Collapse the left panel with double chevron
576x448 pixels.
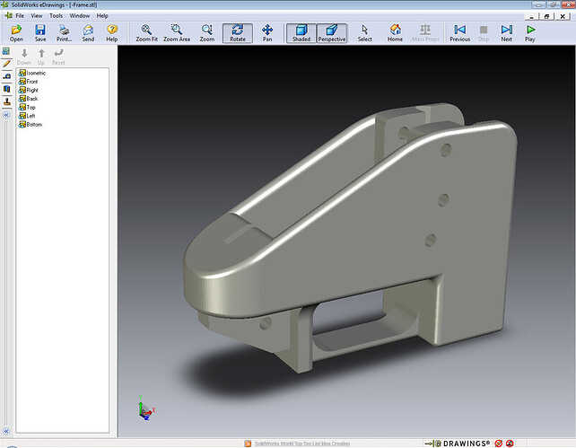click(x=6, y=116)
